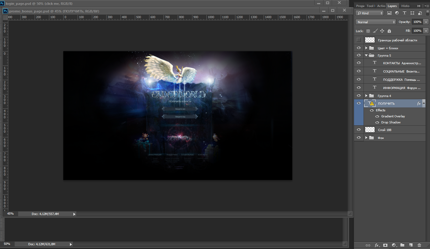Lock all layer attributes with padlock

click(389, 31)
